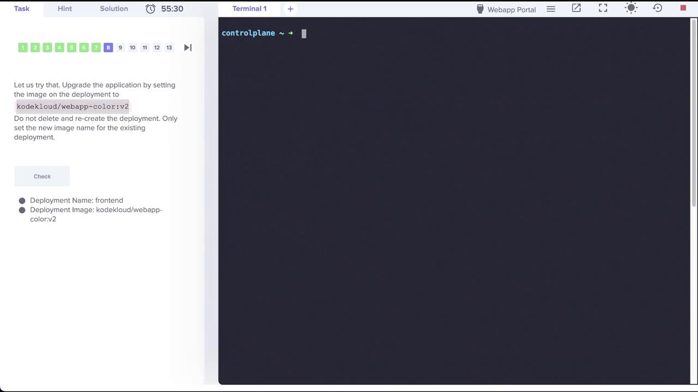Click the hamburger menu icon
This screenshot has width=698, height=392.
coord(551,9)
